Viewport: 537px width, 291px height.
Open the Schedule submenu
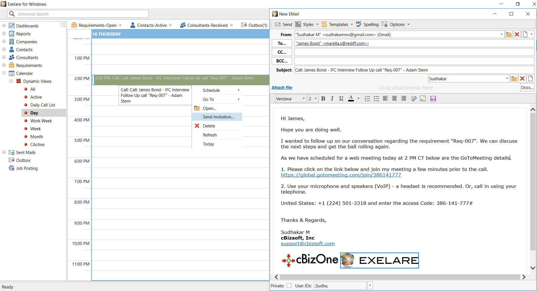click(217, 90)
